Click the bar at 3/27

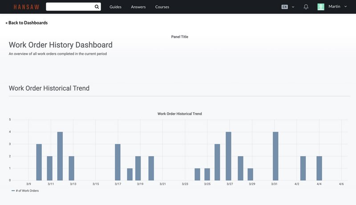(228, 156)
